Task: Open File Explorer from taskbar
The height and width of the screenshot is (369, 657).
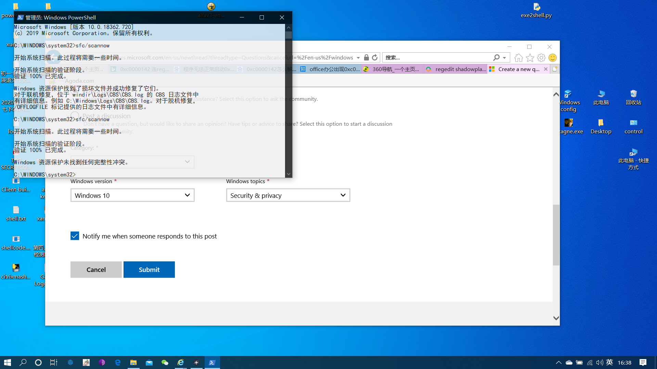Action: (x=133, y=363)
